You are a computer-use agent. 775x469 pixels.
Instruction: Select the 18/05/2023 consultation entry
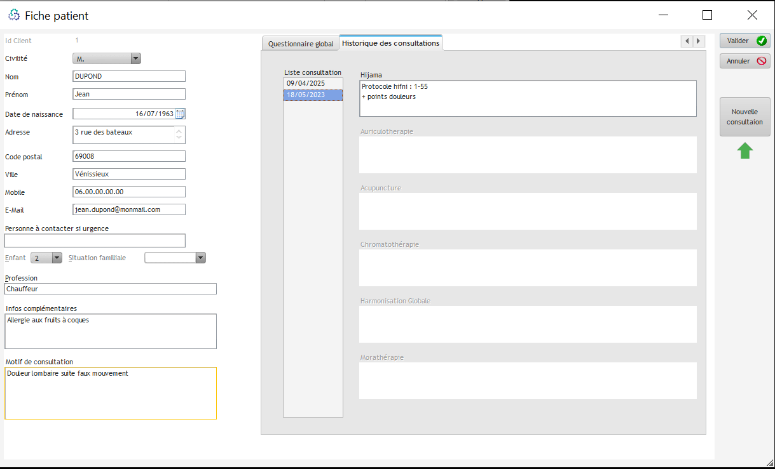click(x=312, y=95)
